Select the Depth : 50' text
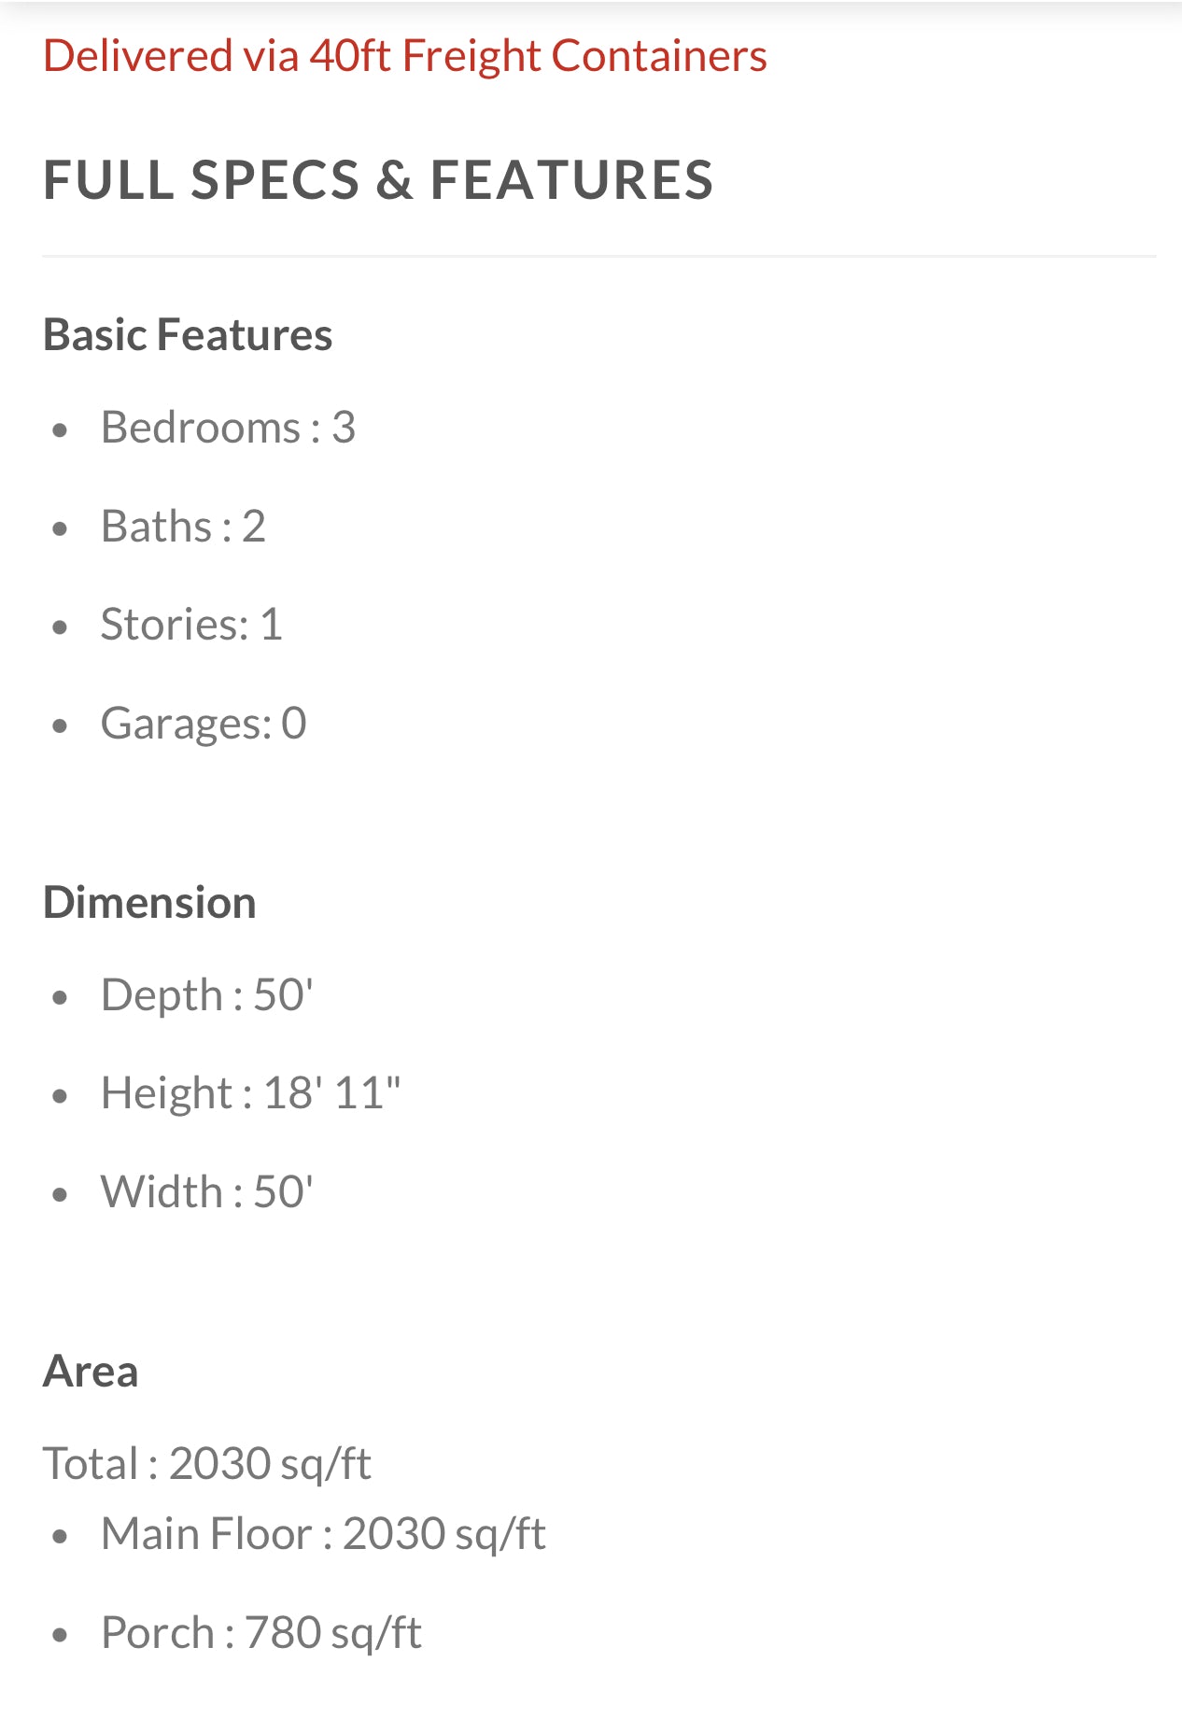 coord(206,995)
